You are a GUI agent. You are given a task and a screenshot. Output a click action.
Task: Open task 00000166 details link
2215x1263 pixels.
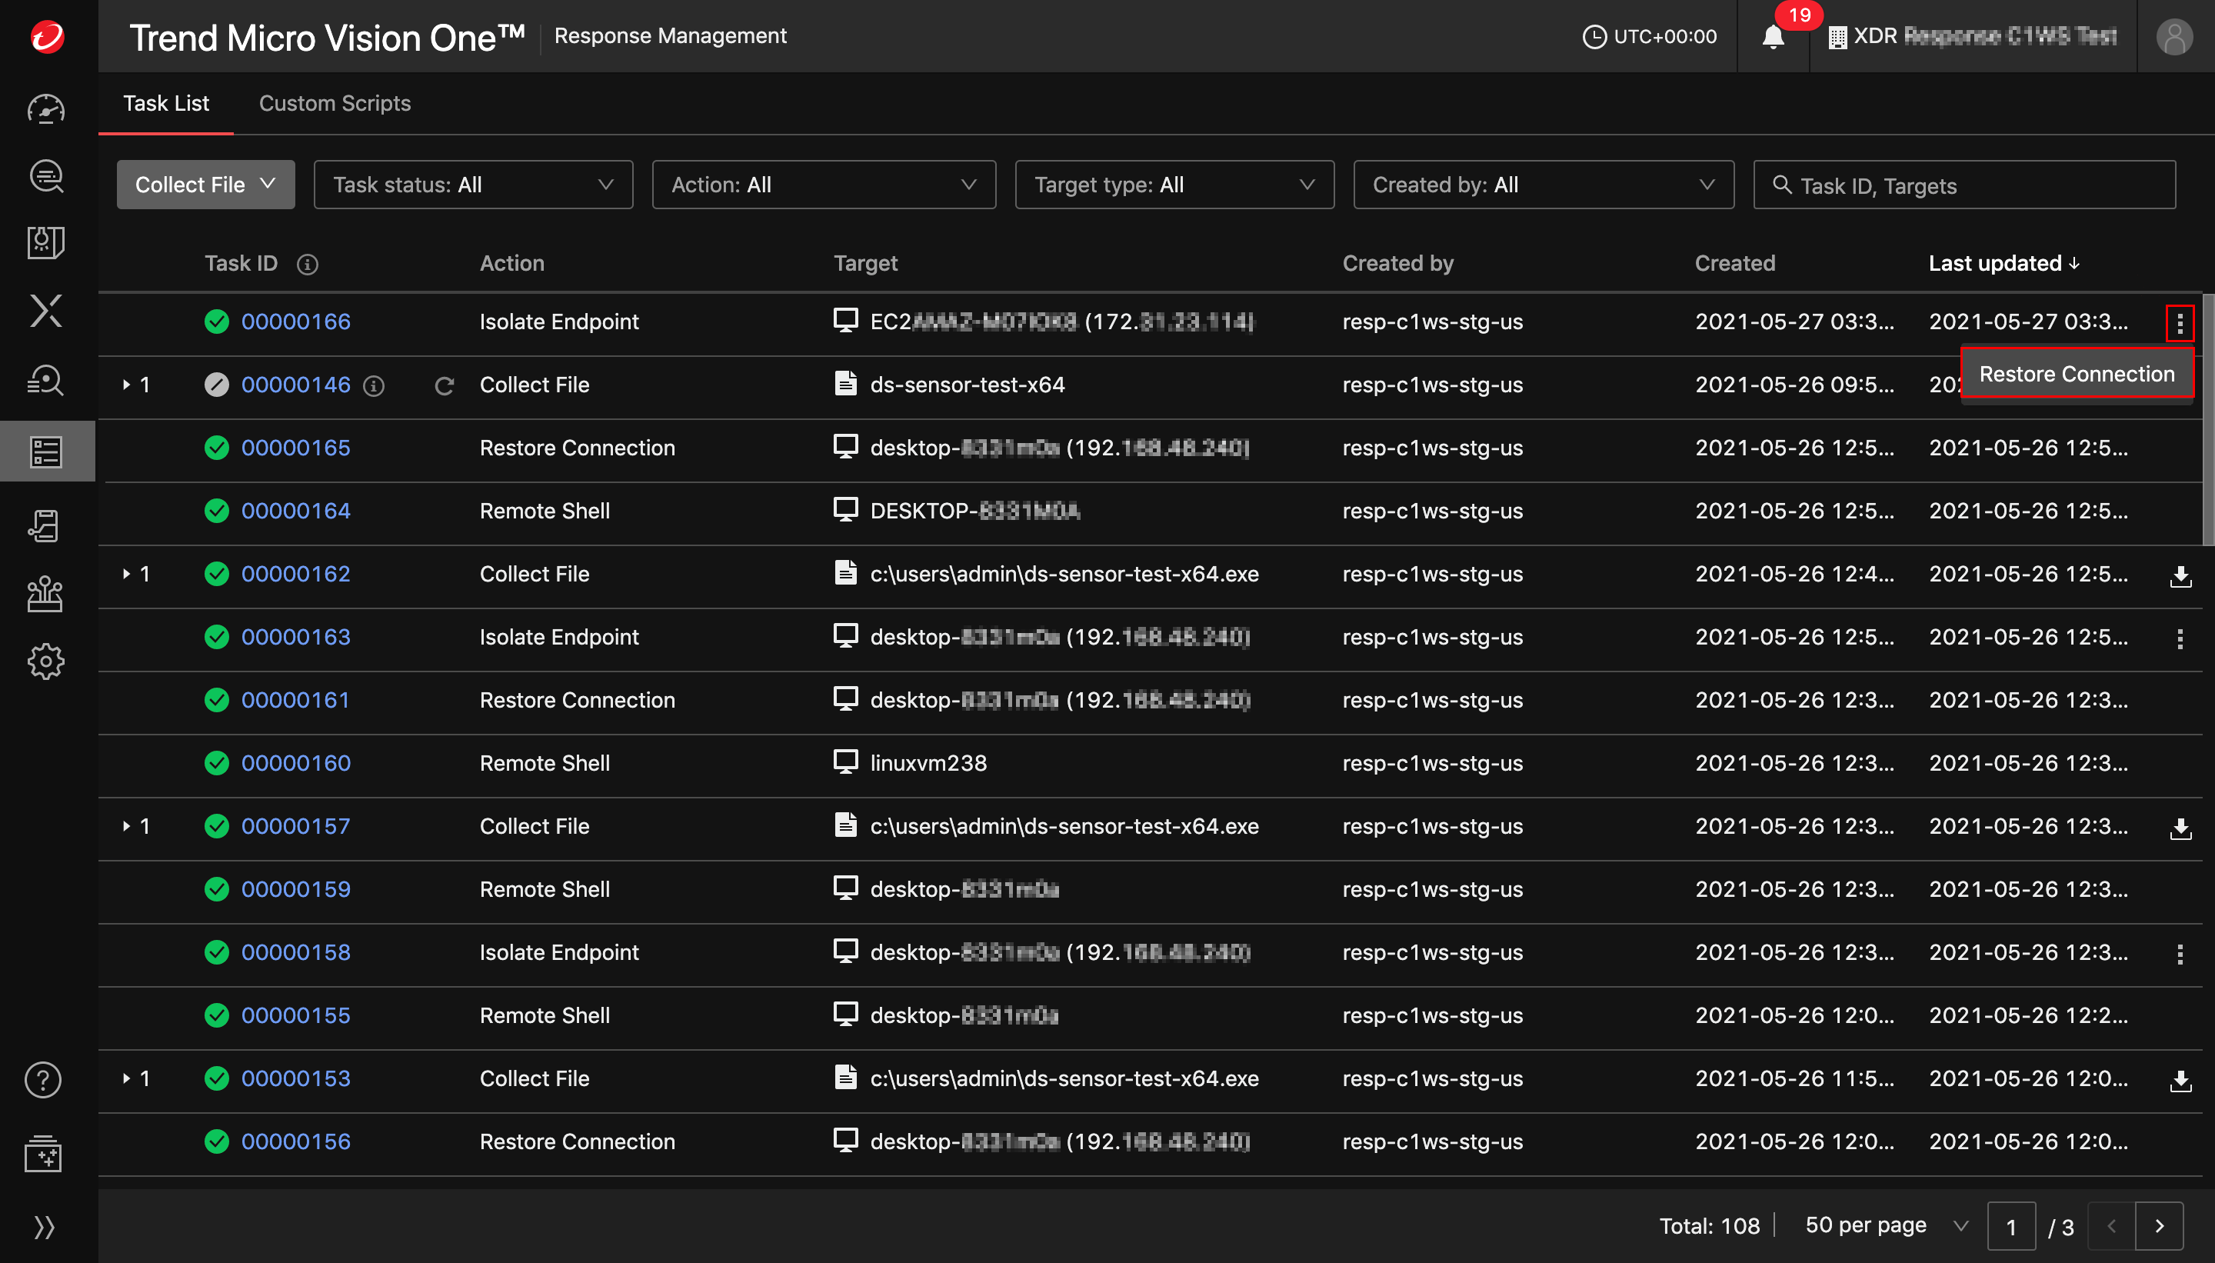coord(296,321)
